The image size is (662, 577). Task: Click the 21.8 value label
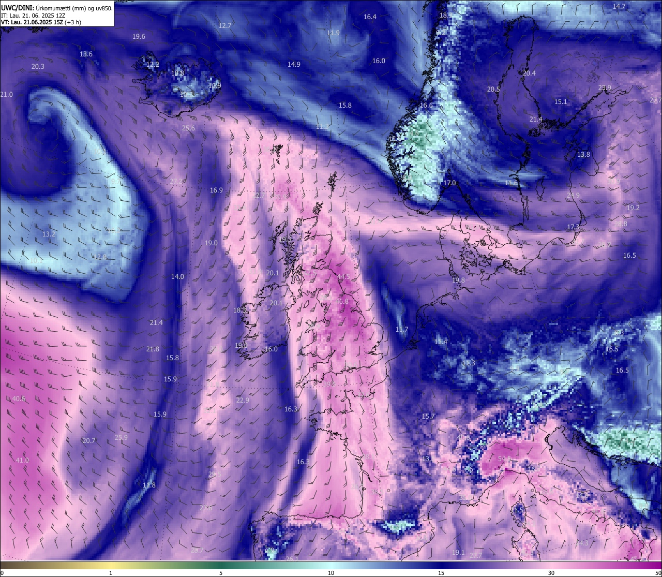(x=153, y=349)
